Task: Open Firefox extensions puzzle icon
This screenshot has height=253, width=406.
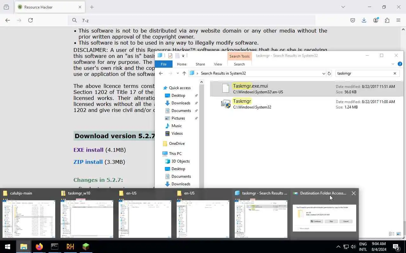Action: [387, 20]
